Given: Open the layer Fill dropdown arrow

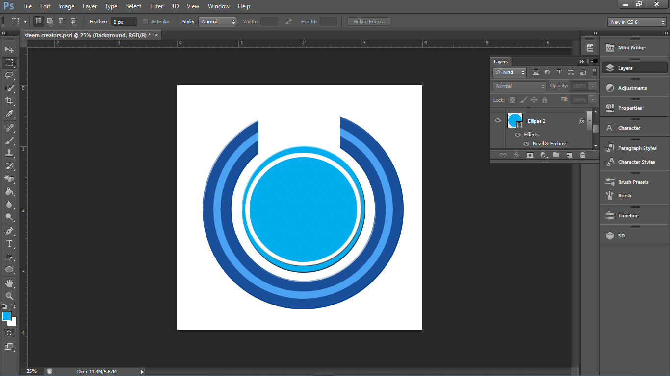Looking at the screenshot, I should coord(593,99).
